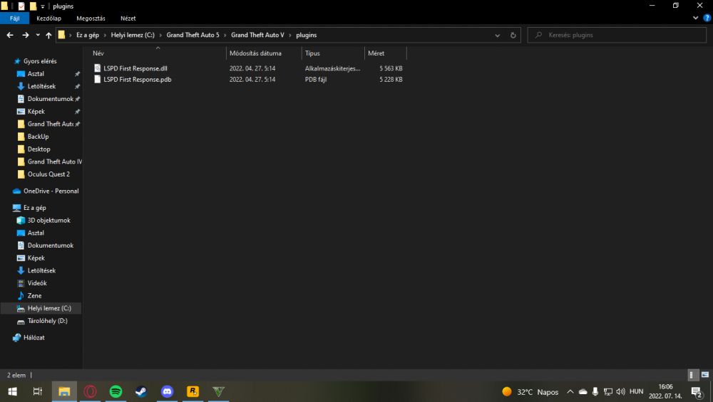The image size is (713, 402).
Task: Switch to the Megosztás ribbon tab
Action: point(91,18)
